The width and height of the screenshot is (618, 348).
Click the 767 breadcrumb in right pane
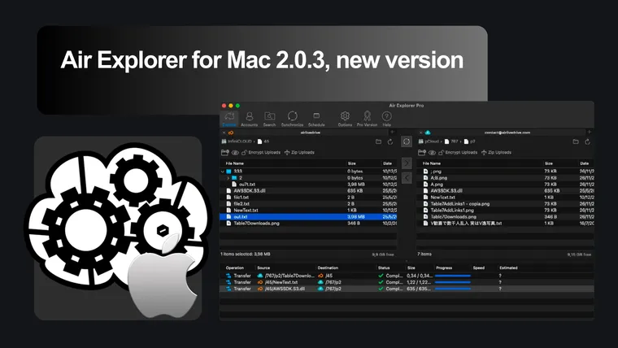coord(451,141)
